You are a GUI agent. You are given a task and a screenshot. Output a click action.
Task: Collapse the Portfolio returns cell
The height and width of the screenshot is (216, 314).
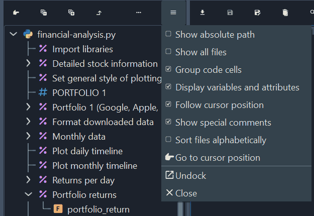(x=29, y=194)
